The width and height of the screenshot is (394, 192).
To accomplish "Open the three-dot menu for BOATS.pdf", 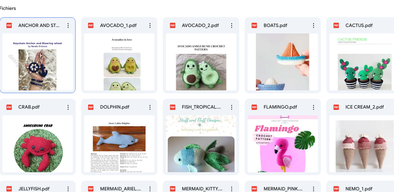I will [313, 25].
